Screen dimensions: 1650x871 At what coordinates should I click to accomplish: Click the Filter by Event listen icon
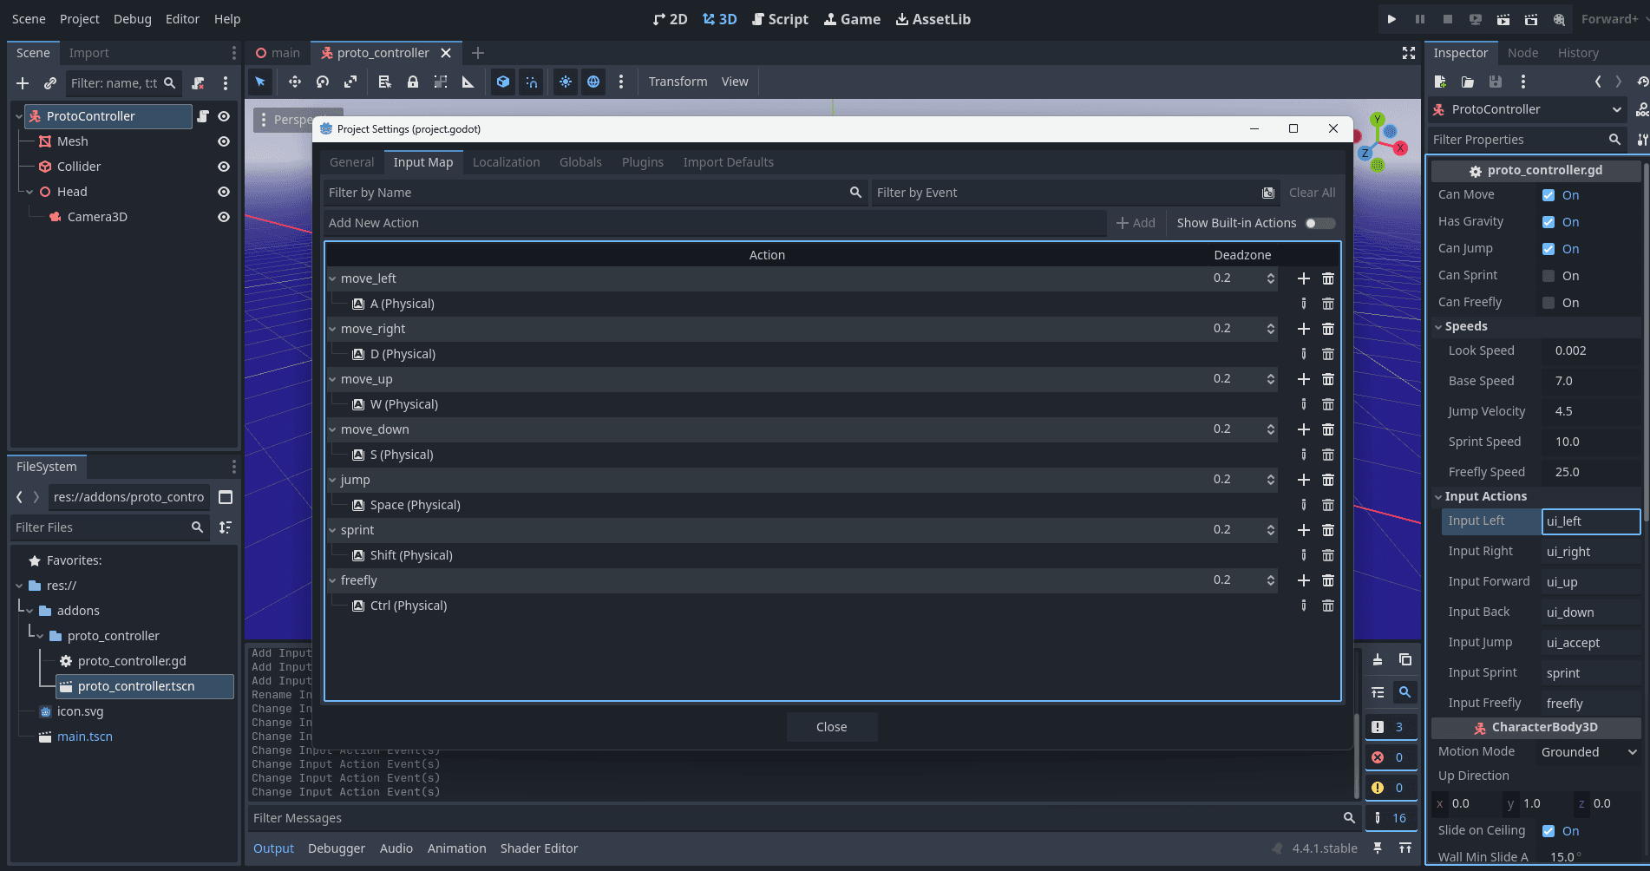(x=1268, y=193)
